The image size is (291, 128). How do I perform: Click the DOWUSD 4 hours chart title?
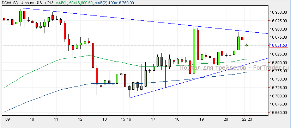[x=19, y=3]
